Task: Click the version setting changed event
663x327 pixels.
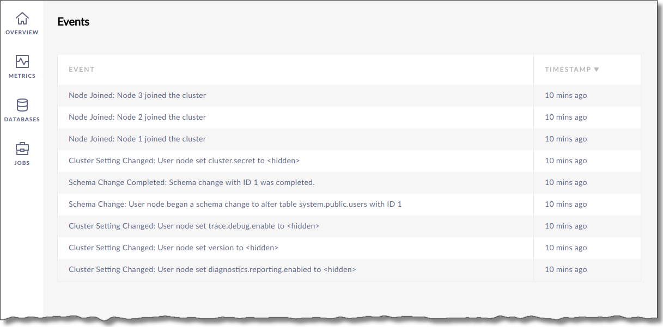Action: point(173,248)
